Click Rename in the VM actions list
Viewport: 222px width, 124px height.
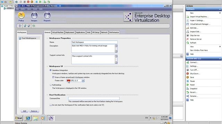[x=194, y=96]
